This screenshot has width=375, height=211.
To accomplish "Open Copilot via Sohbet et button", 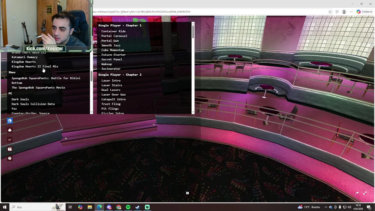I will click(364, 12).
